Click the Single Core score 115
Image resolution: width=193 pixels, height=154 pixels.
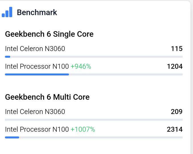pos(177,49)
